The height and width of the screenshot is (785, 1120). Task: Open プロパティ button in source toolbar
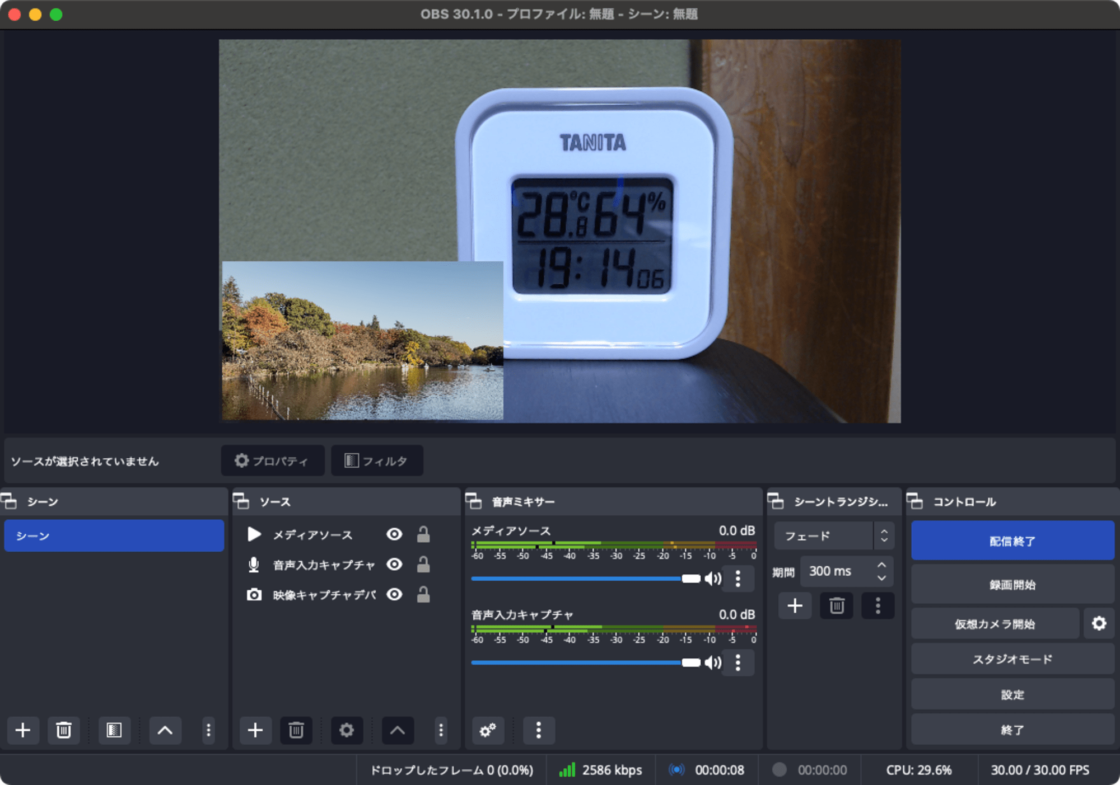click(273, 460)
